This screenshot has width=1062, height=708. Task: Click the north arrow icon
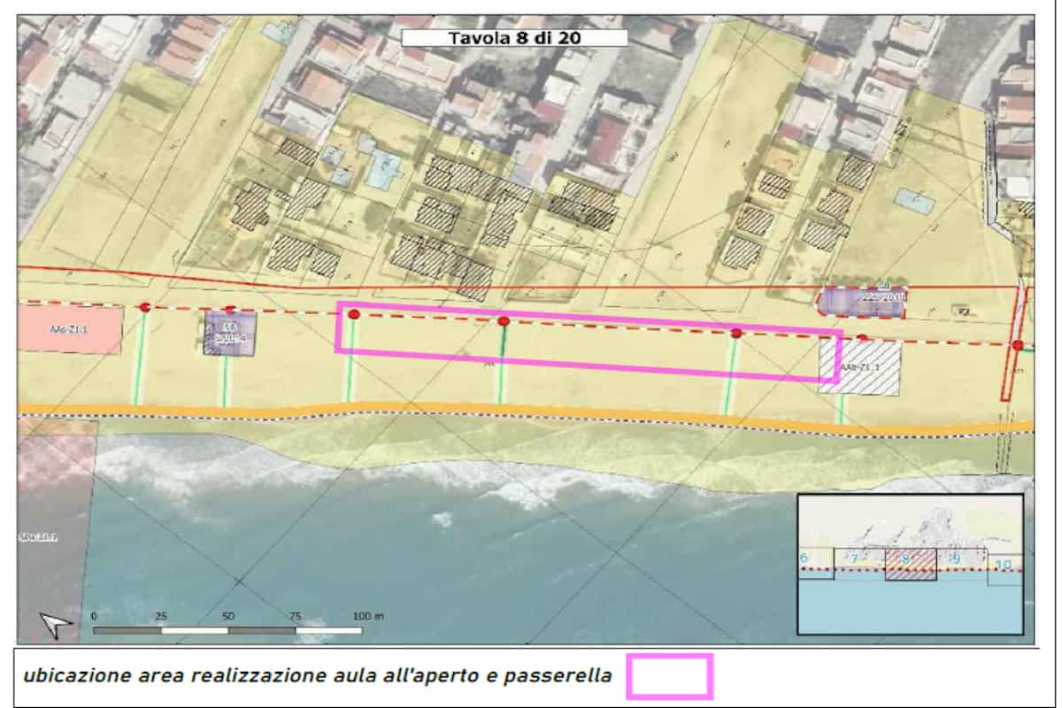[x=58, y=626]
